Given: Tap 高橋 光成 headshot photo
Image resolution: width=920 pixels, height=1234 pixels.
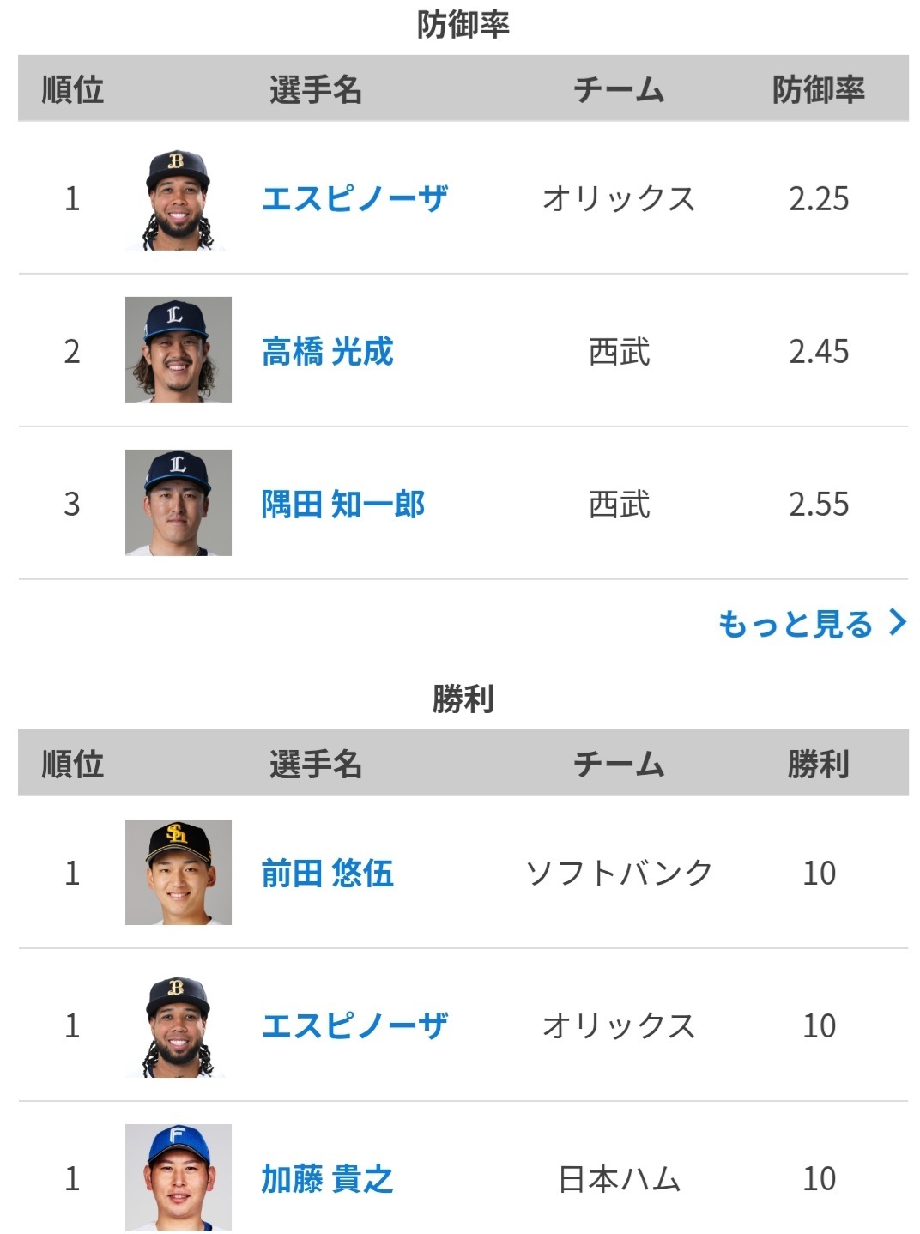Looking at the screenshot, I should (179, 350).
